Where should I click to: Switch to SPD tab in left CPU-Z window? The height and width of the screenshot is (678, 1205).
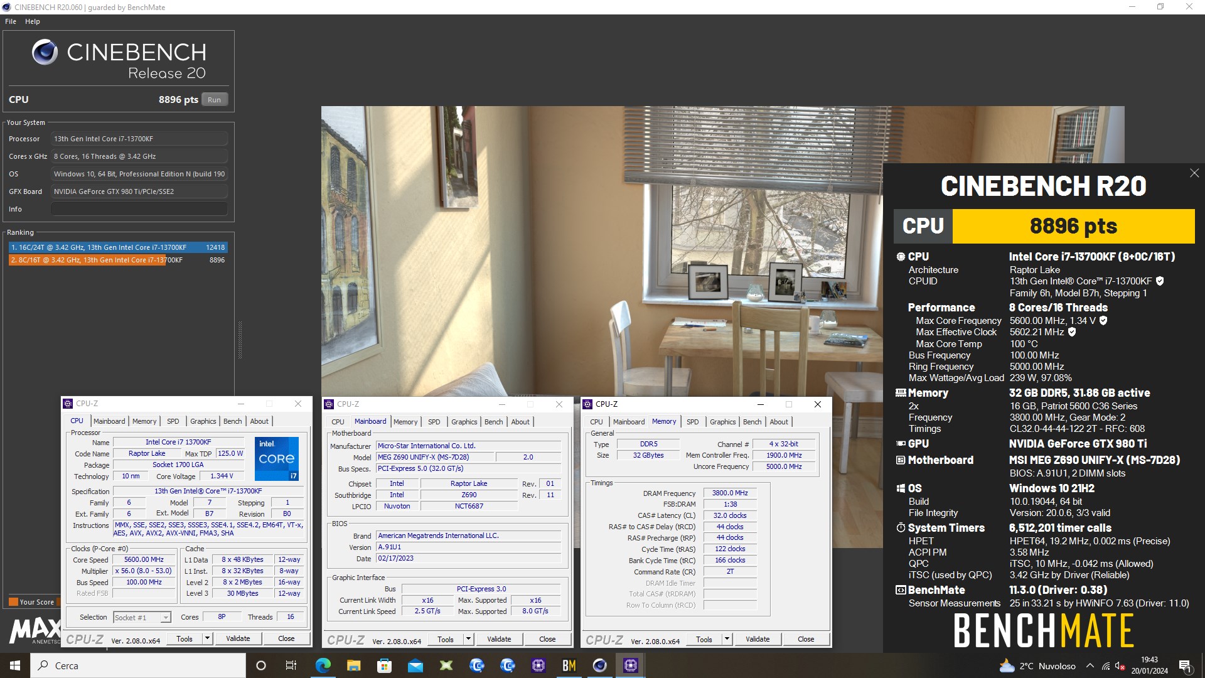pyautogui.click(x=173, y=421)
